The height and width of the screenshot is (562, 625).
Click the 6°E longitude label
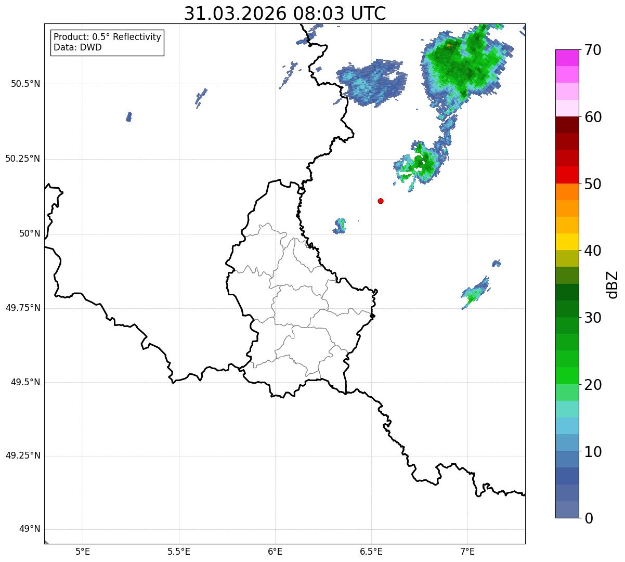[275, 551]
